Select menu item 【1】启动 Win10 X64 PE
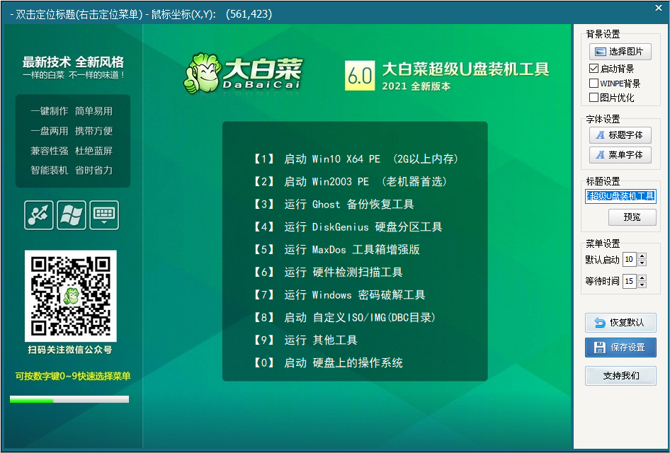Viewport: 670px width, 453px height. (356, 159)
